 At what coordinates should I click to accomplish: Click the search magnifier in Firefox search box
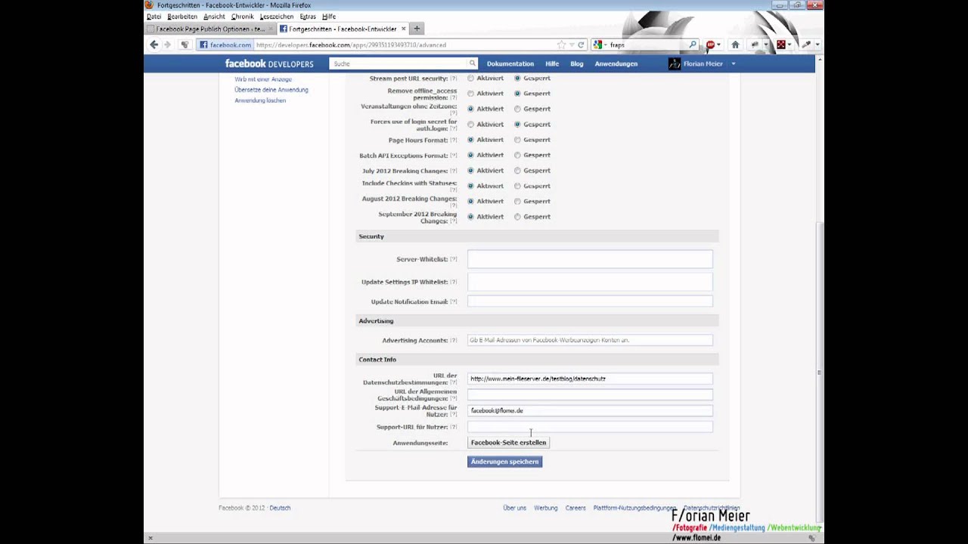click(x=693, y=45)
